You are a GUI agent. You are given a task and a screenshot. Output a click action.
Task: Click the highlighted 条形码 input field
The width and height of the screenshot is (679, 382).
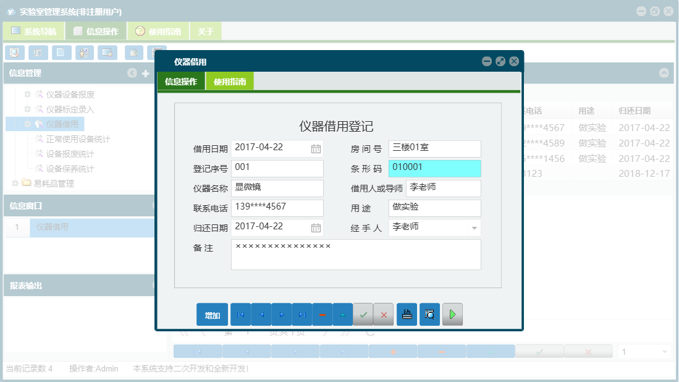pyautogui.click(x=434, y=168)
